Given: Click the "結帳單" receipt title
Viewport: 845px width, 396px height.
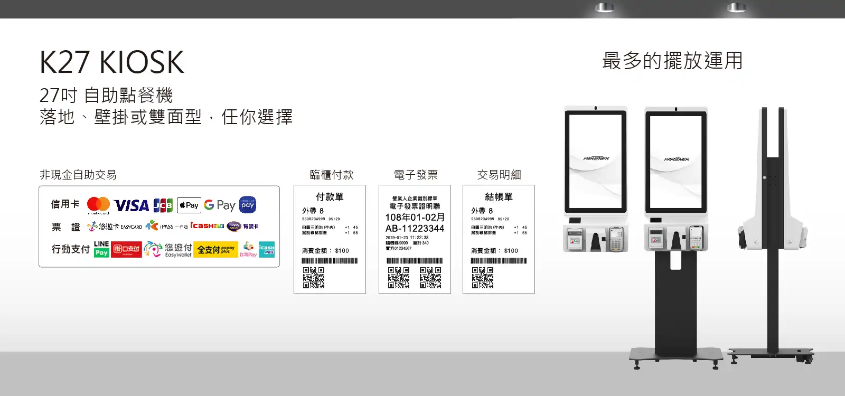Looking at the screenshot, I should pos(499,197).
